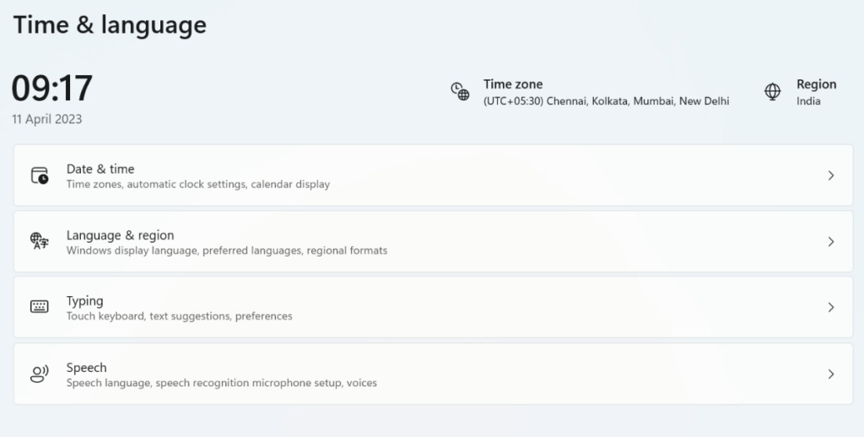This screenshot has height=437, width=864.
Task: Open the Date & time settings
Action: click(x=100, y=169)
